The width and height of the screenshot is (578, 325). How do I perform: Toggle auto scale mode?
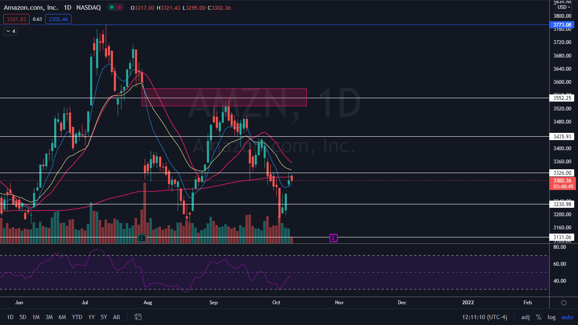coord(567,317)
